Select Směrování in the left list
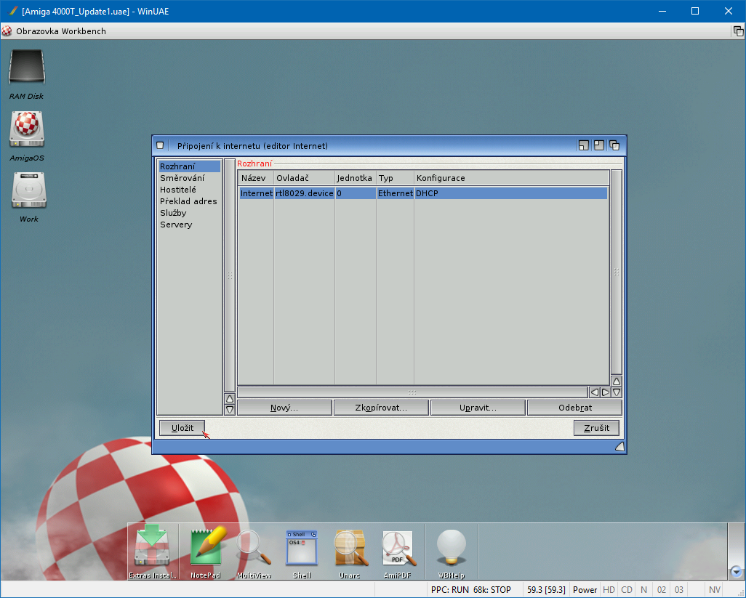Screen dimensions: 746x598 click(182, 178)
